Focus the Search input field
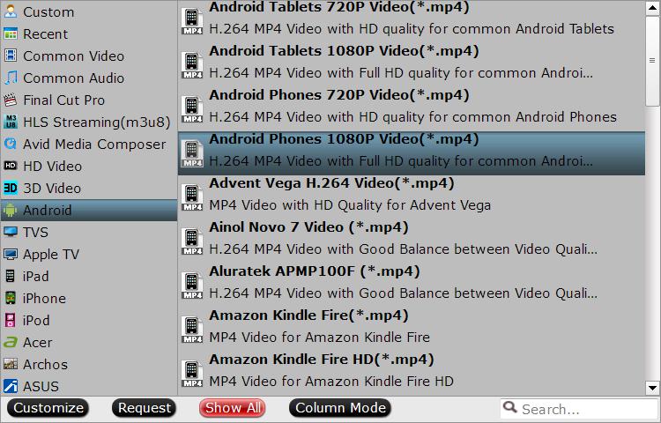The width and height of the screenshot is (661, 423). point(579,409)
